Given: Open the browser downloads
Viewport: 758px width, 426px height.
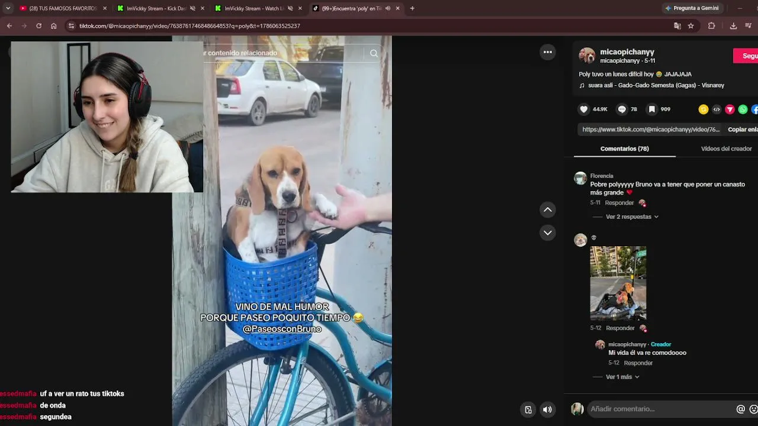Looking at the screenshot, I should (733, 26).
